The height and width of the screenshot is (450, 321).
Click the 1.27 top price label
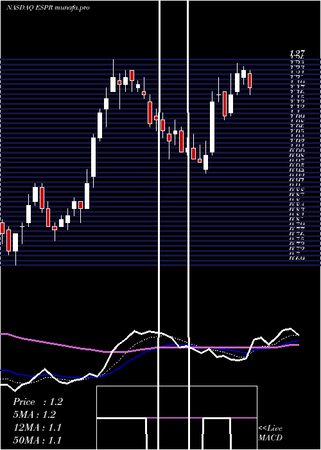(x=297, y=53)
